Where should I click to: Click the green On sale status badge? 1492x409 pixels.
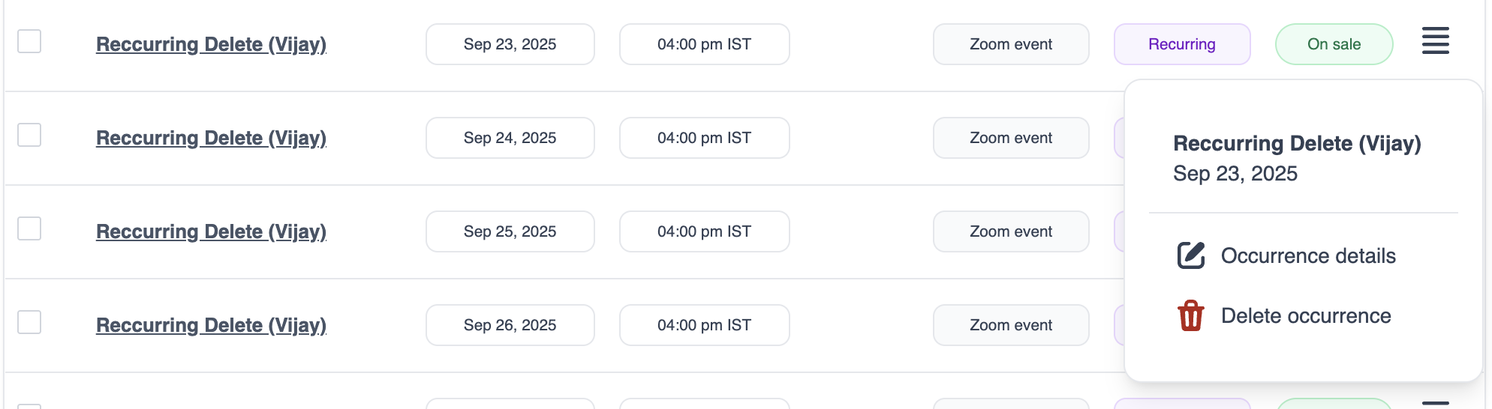pyautogui.click(x=1334, y=44)
